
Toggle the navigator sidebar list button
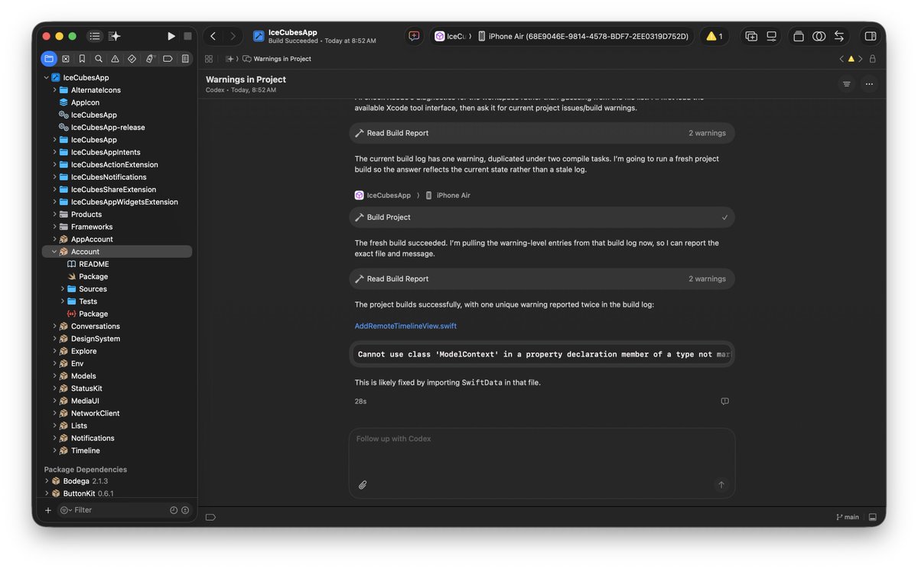coord(95,36)
